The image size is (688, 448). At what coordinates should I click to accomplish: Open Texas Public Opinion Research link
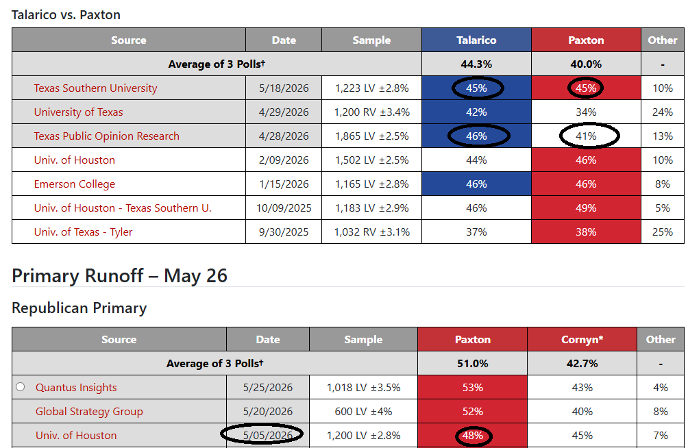[x=107, y=136]
